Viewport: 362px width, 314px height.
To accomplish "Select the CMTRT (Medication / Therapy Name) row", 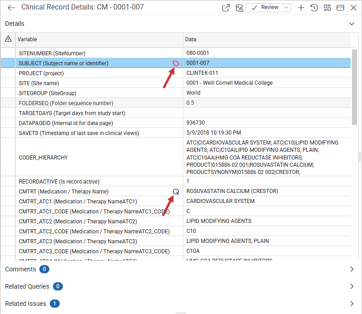I will [x=176, y=191].
